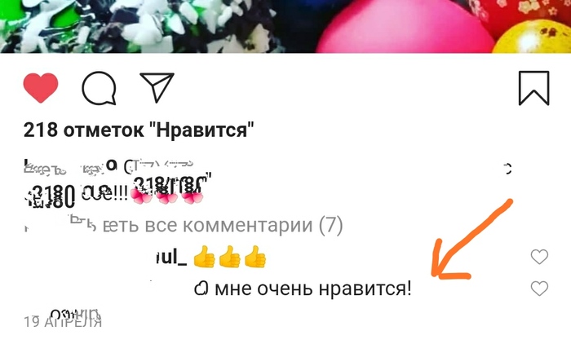Like the "мне очень нравится!" comment
Viewport: 571px width, 348px height.
(539, 289)
